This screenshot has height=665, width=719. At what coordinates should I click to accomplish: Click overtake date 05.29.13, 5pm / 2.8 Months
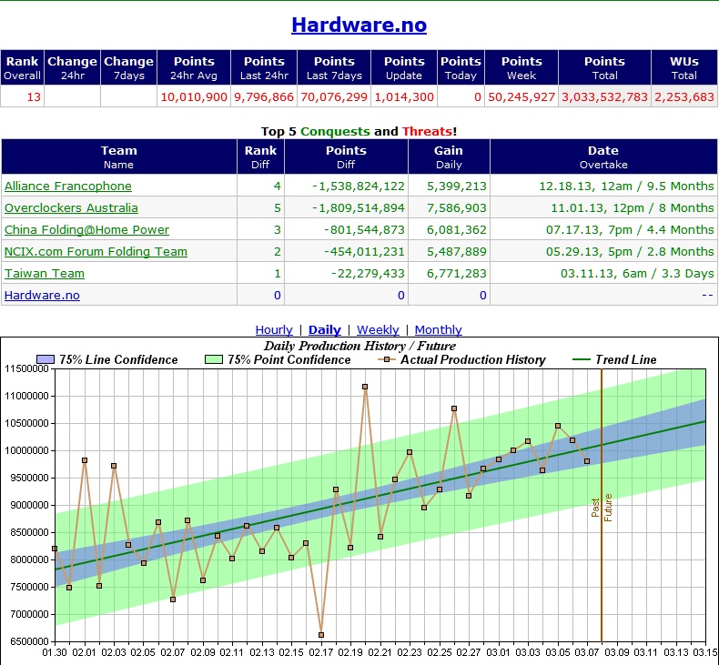click(x=630, y=252)
